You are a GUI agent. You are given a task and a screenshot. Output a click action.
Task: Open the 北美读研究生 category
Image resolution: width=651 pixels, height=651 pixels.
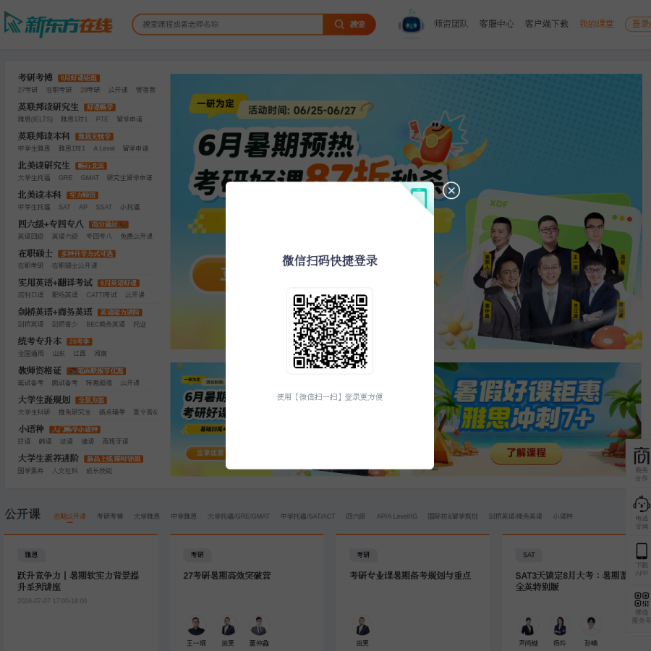tap(43, 166)
